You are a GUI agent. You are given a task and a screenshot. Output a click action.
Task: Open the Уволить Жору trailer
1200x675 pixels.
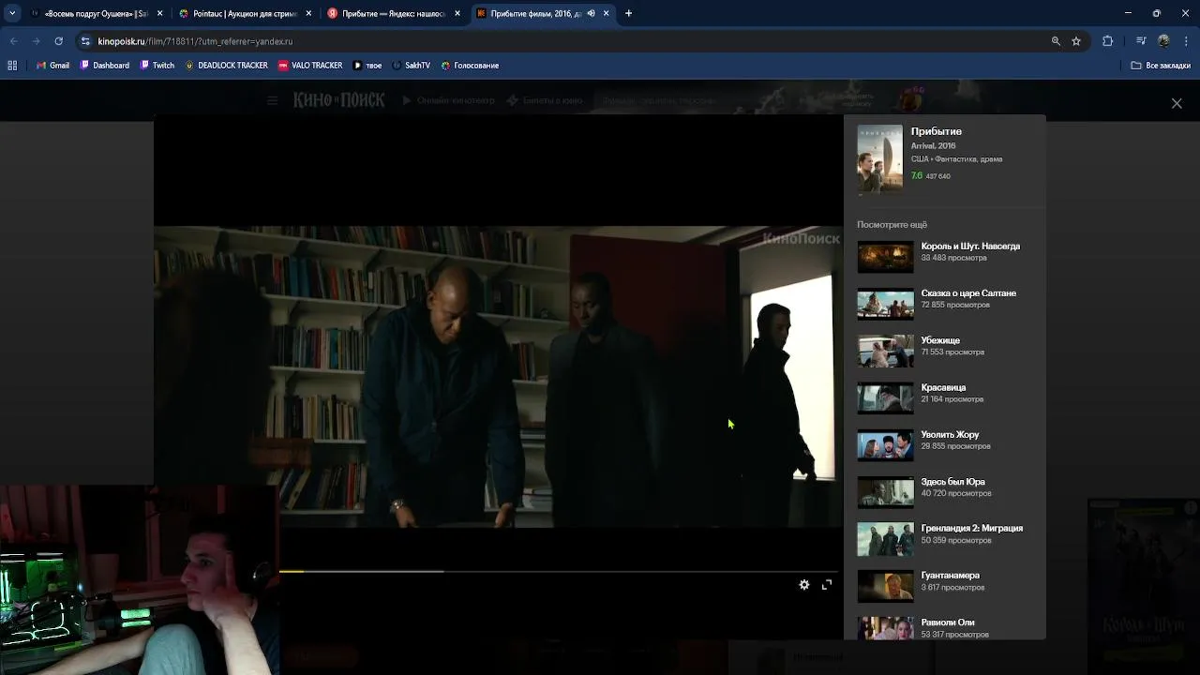point(950,434)
